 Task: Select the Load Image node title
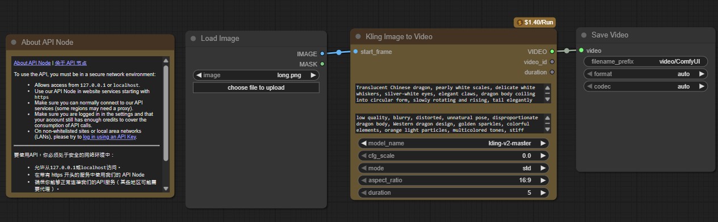[x=220, y=39]
